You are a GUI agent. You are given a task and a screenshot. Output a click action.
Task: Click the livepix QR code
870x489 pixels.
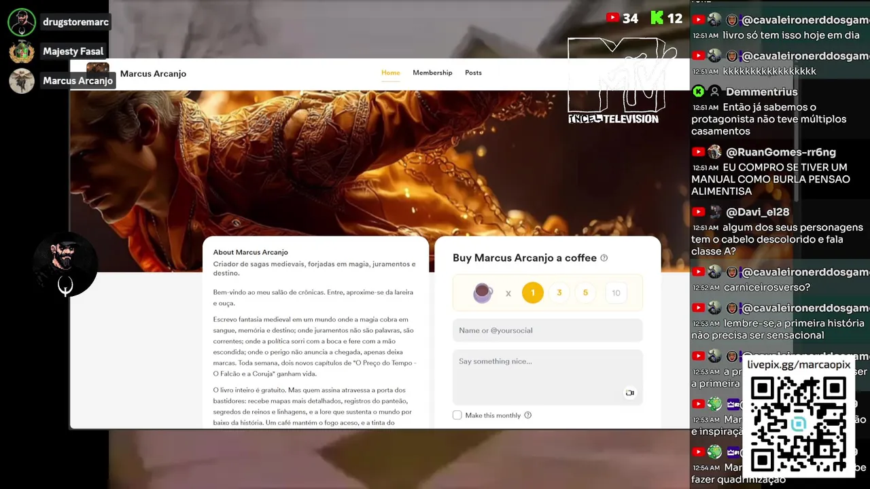[799, 424]
